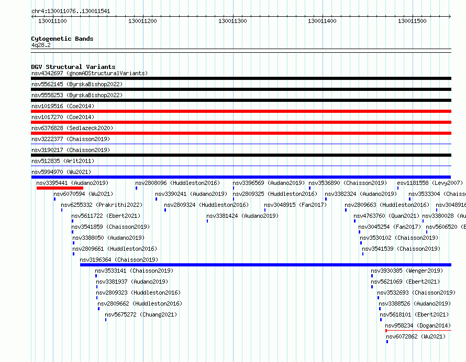Open nsv3395441 (Audano2019) variant
The image size is (466, 362).
pos(72,183)
